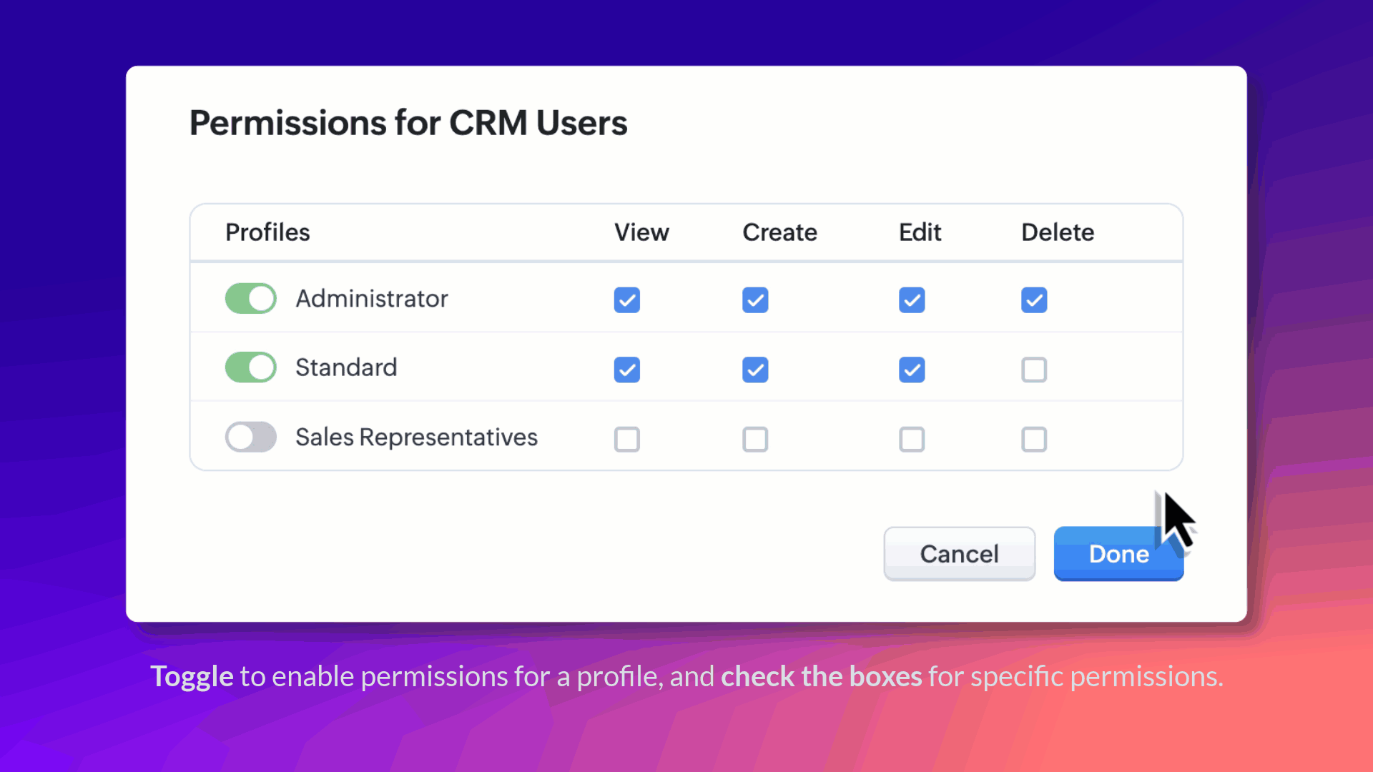Check Create box for Sales Representatives
1373x772 pixels.
[x=754, y=439]
